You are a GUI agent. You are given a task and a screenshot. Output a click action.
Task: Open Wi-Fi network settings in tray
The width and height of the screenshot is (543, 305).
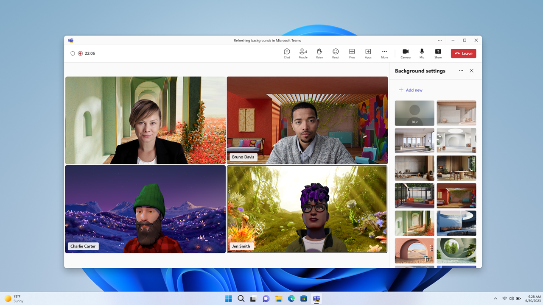[x=505, y=299]
